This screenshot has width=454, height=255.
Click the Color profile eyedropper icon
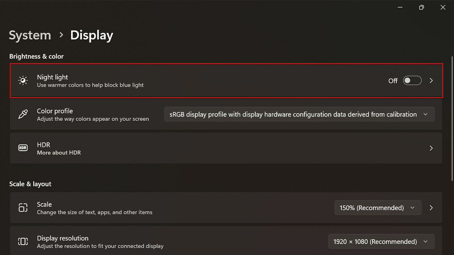[23, 114]
